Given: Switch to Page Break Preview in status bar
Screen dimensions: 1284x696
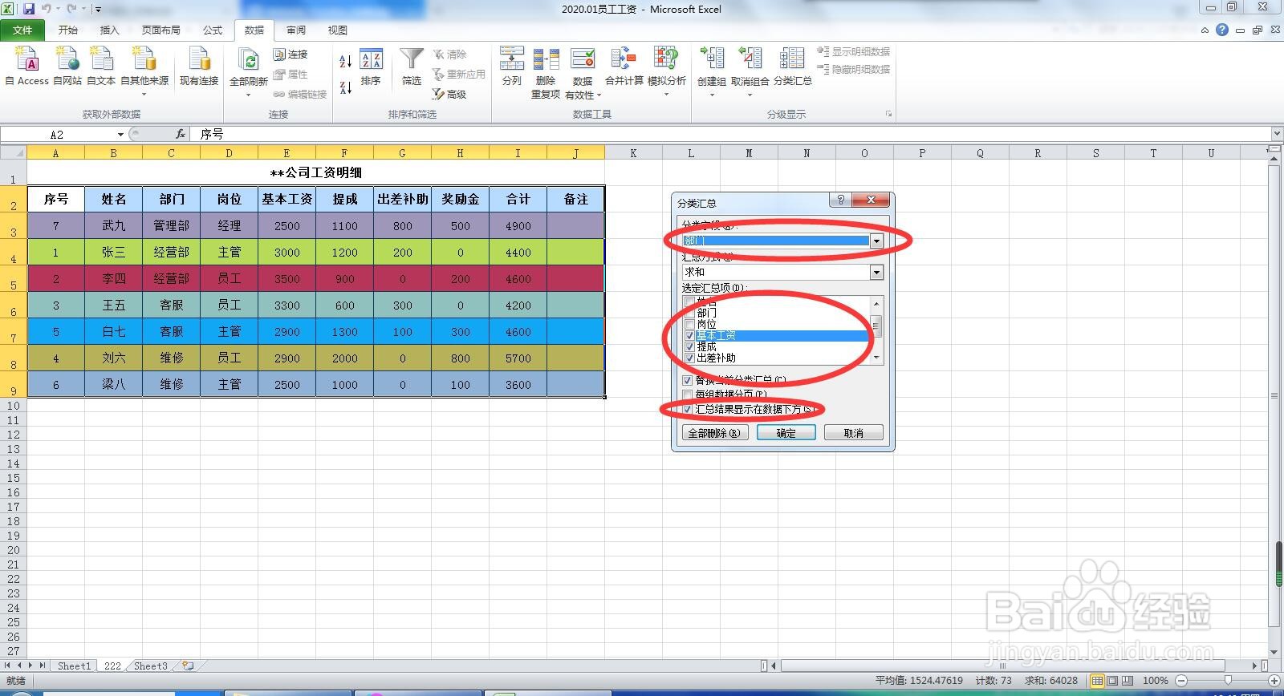Looking at the screenshot, I should click(x=1128, y=680).
